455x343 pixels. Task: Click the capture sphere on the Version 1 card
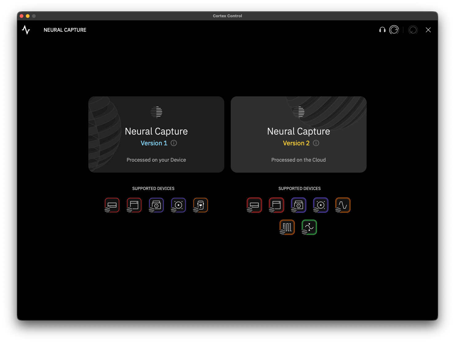[x=156, y=112]
